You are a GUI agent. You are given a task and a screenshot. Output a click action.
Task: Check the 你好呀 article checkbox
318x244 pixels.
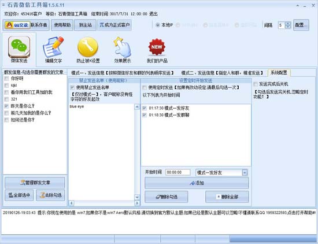click(x=6, y=79)
